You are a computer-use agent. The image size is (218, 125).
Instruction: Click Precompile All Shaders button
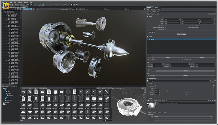coord(65,5)
